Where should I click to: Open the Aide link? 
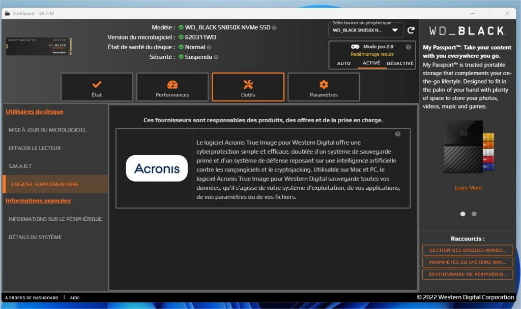click(x=75, y=298)
